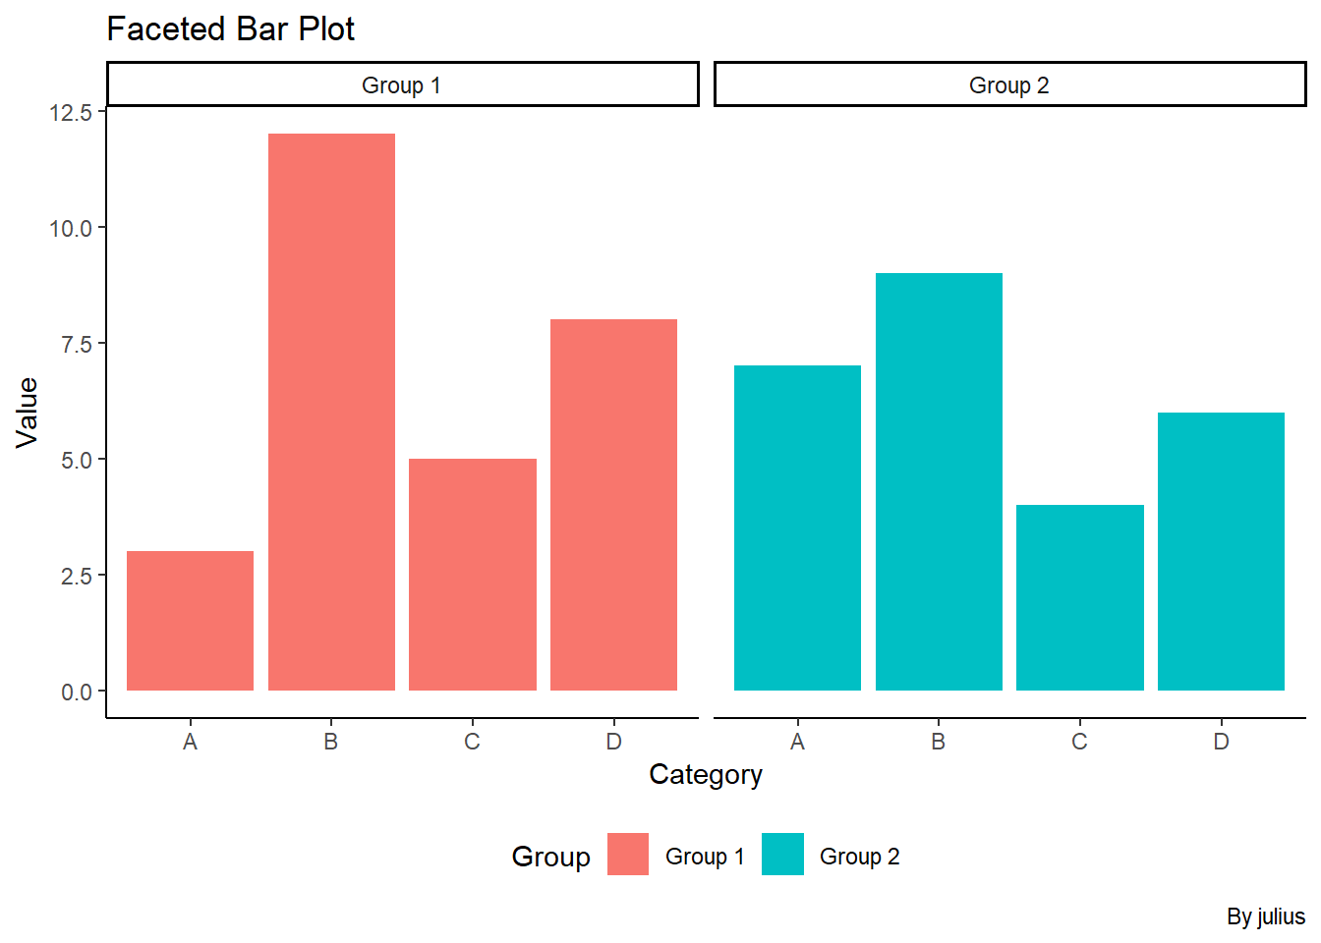Click the 12.5 y-axis tick label
1321x943 pixels.
point(71,113)
